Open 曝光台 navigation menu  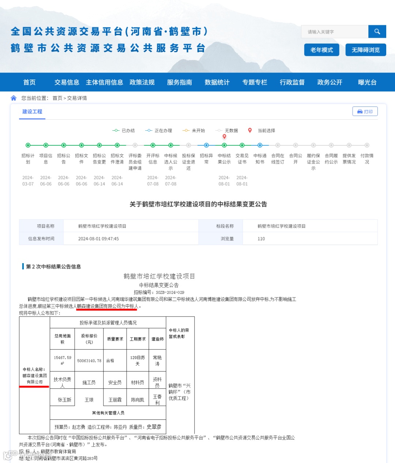pyautogui.click(x=367, y=82)
